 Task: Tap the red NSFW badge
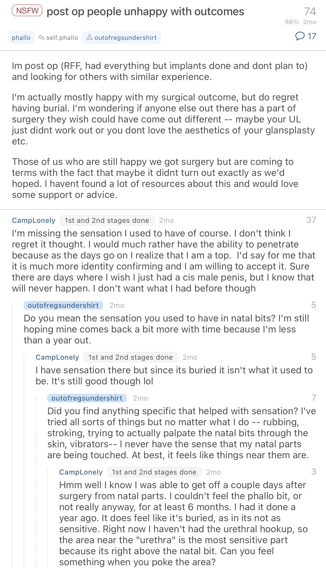click(x=27, y=11)
